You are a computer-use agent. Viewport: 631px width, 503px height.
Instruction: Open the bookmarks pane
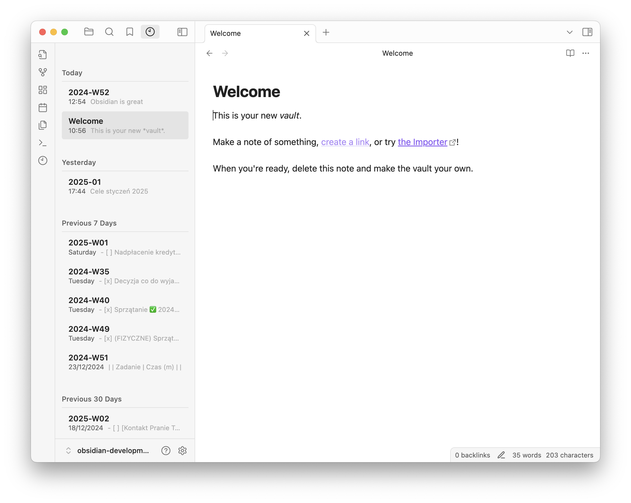pos(130,32)
